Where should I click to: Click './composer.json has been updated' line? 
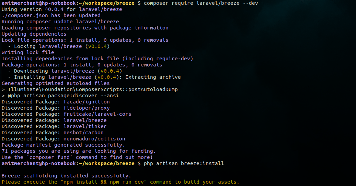coord(51,15)
